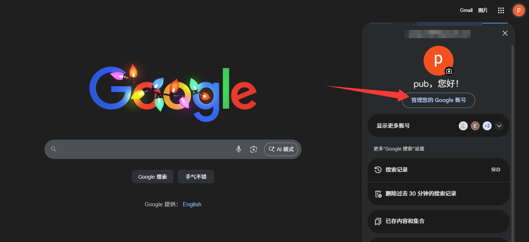The height and width of the screenshot is (242, 529).
Task: Change profile picture via the camera icon
Action: tap(449, 71)
